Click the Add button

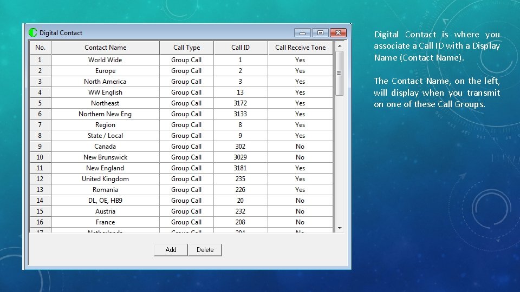click(x=171, y=250)
